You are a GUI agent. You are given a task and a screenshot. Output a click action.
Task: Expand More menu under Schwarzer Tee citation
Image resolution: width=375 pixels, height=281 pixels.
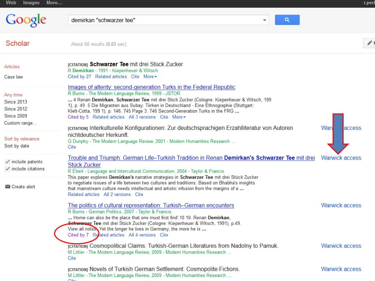click(150, 77)
